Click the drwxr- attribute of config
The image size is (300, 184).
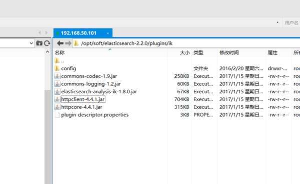tap(277, 68)
